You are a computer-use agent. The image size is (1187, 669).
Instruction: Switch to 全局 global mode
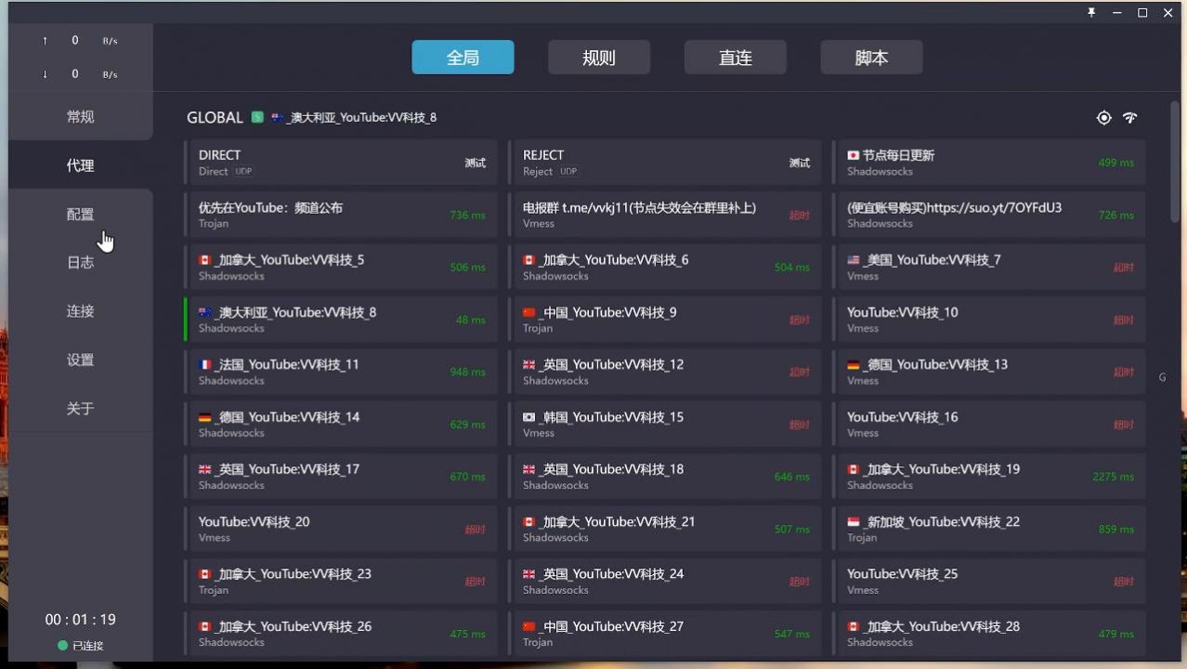463,58
